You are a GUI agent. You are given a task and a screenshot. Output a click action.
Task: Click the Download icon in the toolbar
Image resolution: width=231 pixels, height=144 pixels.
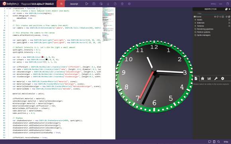click(x=108, y=4)
